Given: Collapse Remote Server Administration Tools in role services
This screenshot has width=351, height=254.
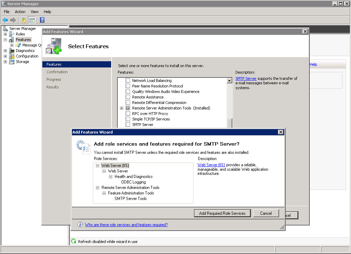Looking at the screenshot, I should [98, 188].
